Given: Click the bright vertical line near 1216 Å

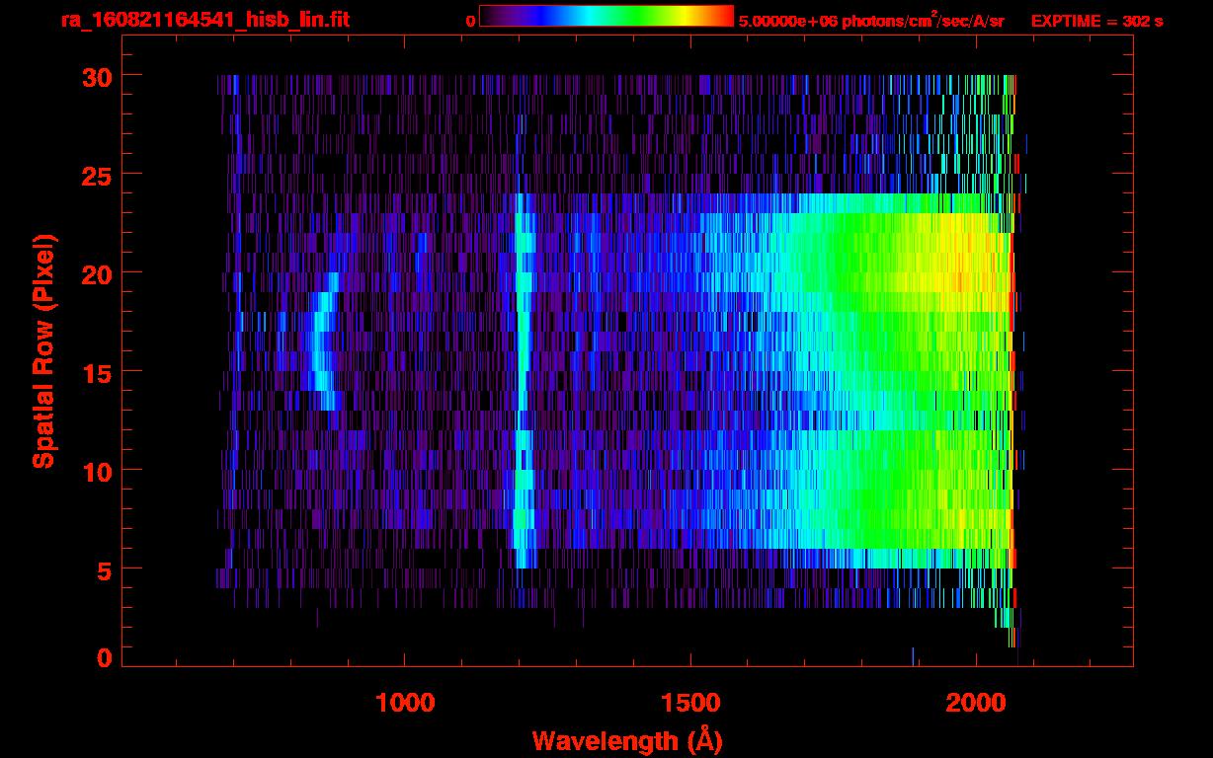Looking at the screenshot, I should pos(523,381).
